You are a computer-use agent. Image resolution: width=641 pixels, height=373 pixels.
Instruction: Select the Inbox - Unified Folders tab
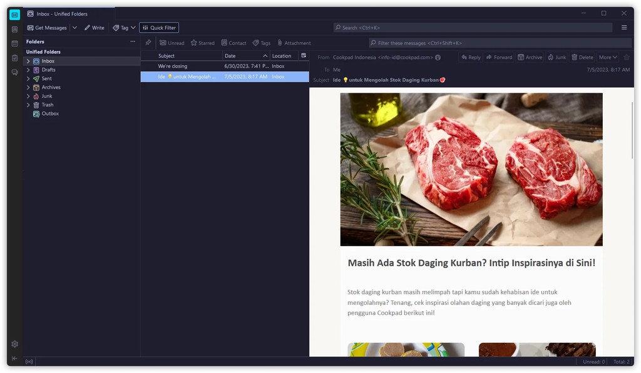click(62, 14)
